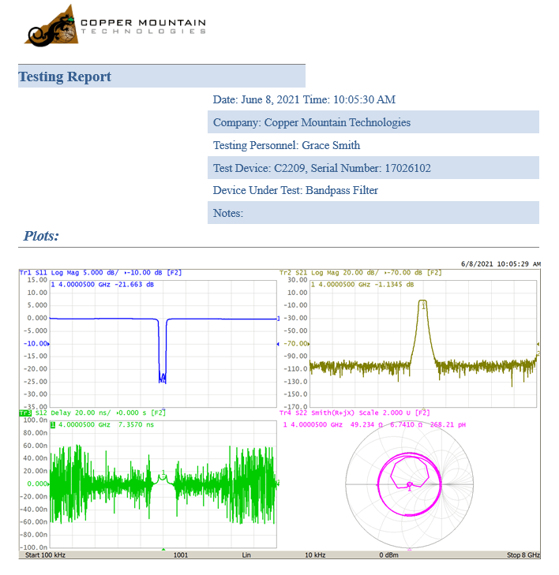Viewport: 559px width, 575px height.
Task: Click the date and time line
Action: tap(304, 99)
